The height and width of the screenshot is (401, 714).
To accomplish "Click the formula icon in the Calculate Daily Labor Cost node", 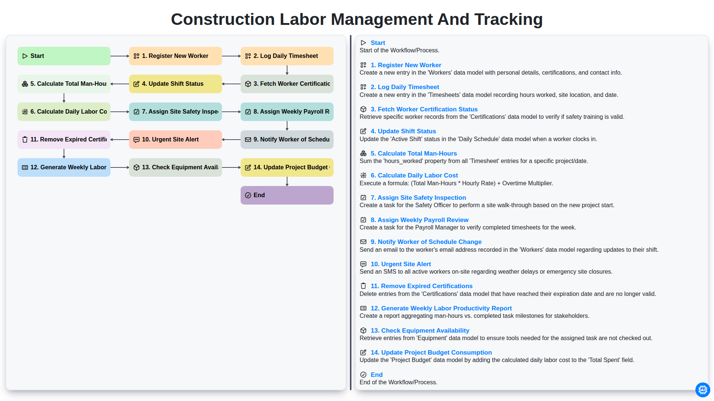I will point(25,112).
